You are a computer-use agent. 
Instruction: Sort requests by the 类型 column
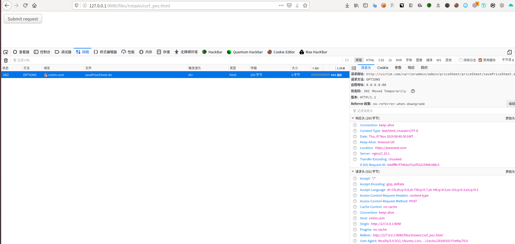point(239,68)
